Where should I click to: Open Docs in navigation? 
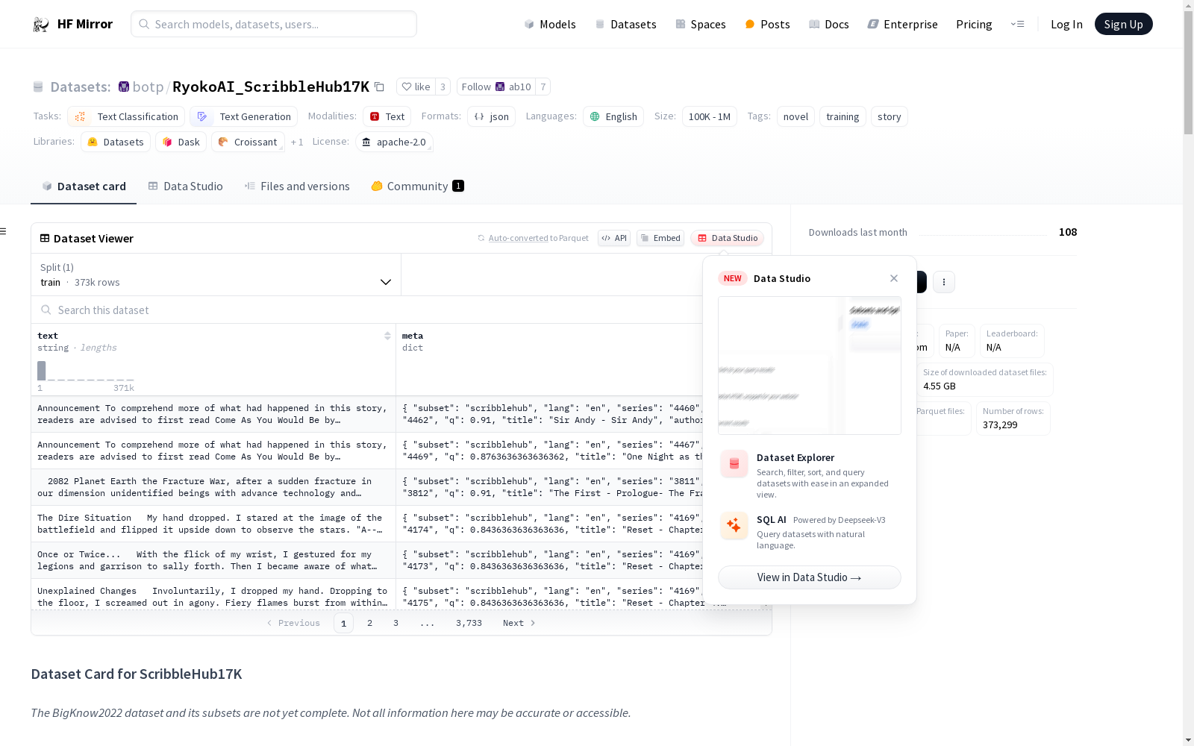829,25
